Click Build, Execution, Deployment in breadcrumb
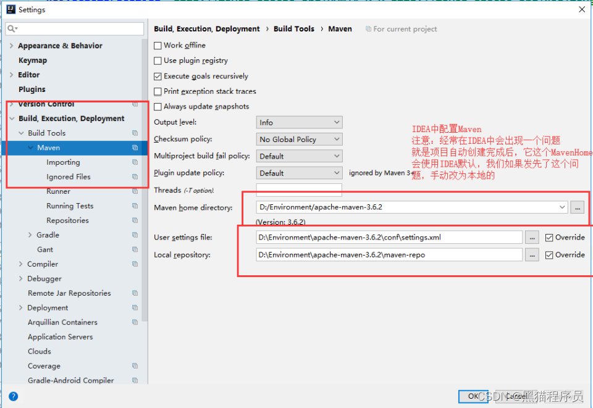This screenshot has width=593, height=408. 207,29
